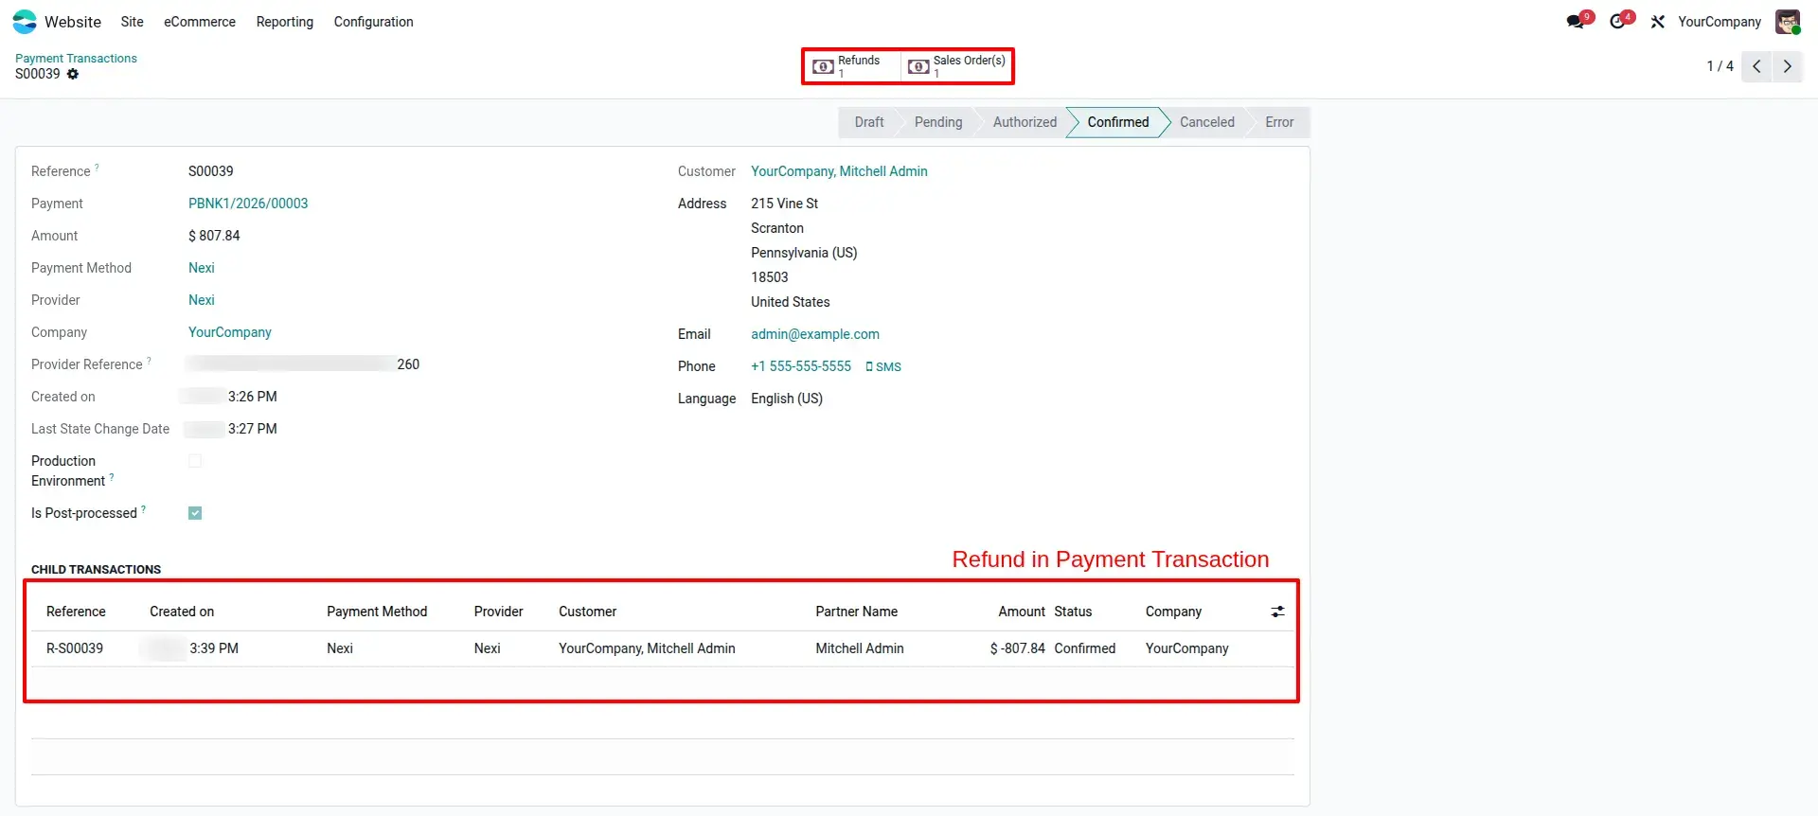Click the English (US) language value
Image resolution: width=1818 pixels, height=816 pixels.
(787, 399)
